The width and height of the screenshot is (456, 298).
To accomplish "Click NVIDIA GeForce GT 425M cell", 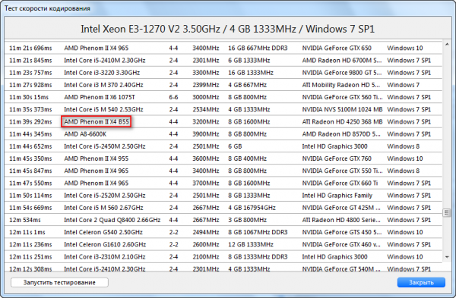I will pyautogui.click(x=341, y=208).
